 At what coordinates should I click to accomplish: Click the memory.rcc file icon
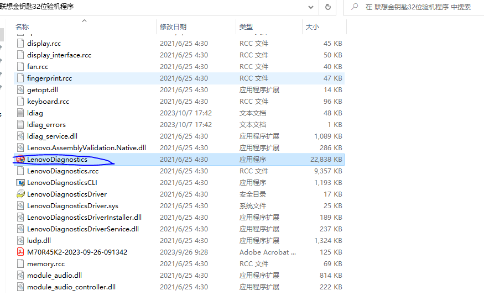coord(20,264)
